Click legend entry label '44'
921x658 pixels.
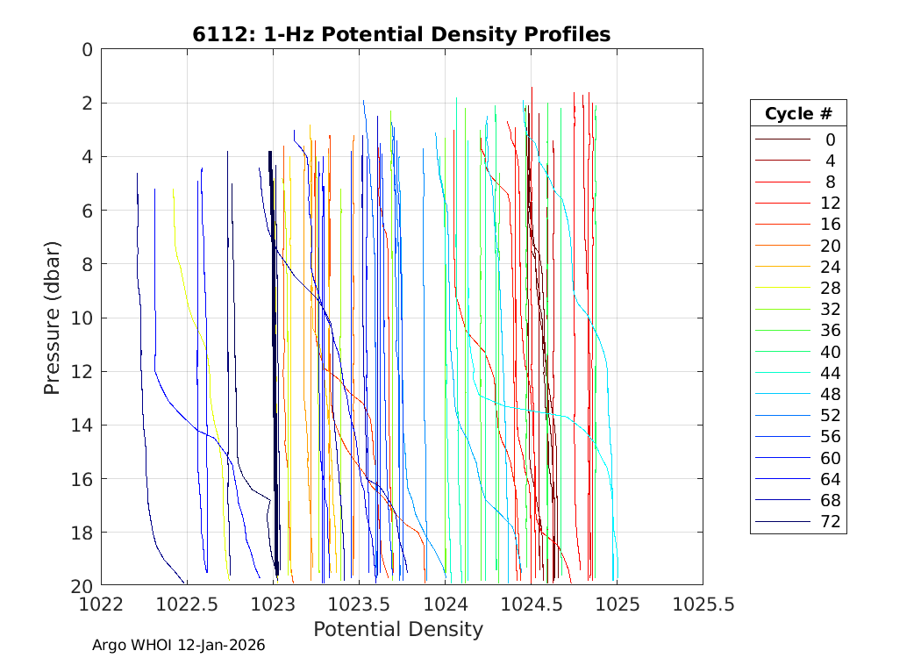(830, 373)
